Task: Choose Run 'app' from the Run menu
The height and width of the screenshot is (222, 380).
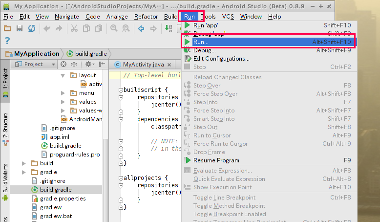Action: (269, 25)
